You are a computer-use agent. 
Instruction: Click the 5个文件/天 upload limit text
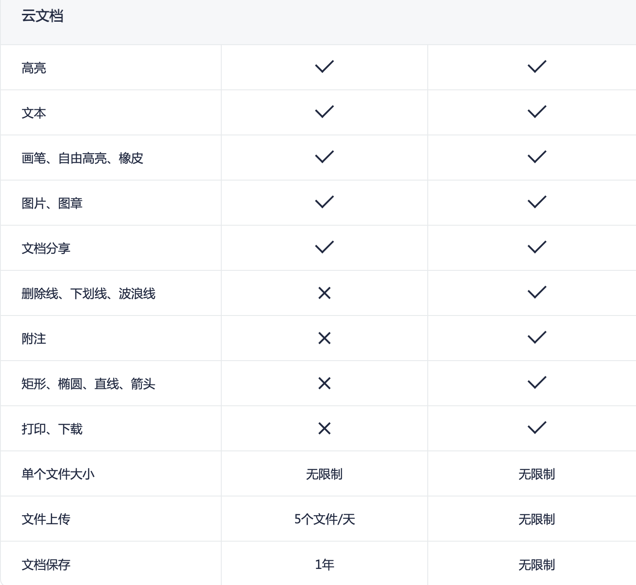tap(325, 519)
